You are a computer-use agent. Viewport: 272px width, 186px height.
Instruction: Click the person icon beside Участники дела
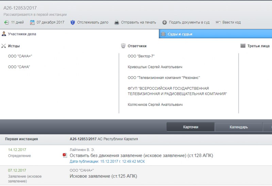tap(4, 34)
